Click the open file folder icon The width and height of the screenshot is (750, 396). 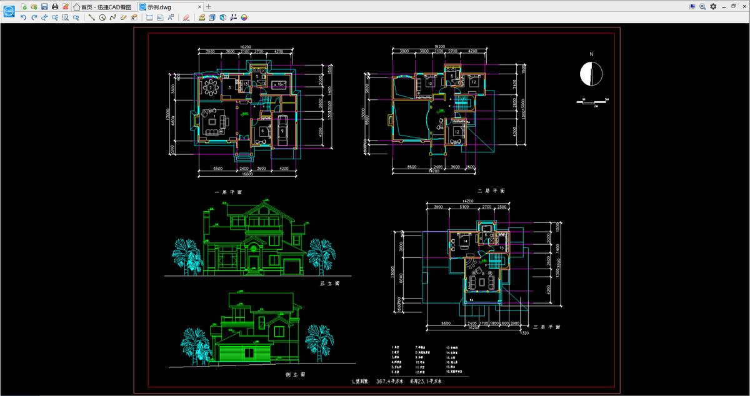tap(34, 6)
